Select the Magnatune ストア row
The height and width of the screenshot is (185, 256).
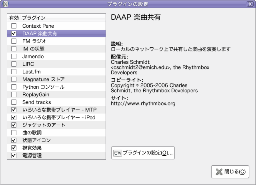click(x=56, y=79)
